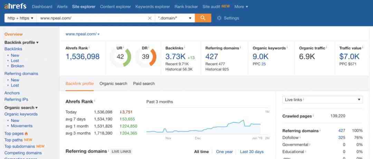
Task: Click the Settings gear icon
Action: (219, 18)
